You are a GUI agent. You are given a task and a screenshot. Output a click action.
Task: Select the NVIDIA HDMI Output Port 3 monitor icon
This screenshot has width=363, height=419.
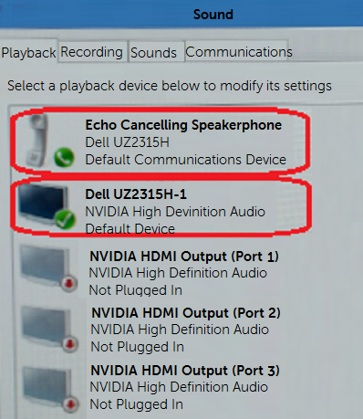pos(47,386)
